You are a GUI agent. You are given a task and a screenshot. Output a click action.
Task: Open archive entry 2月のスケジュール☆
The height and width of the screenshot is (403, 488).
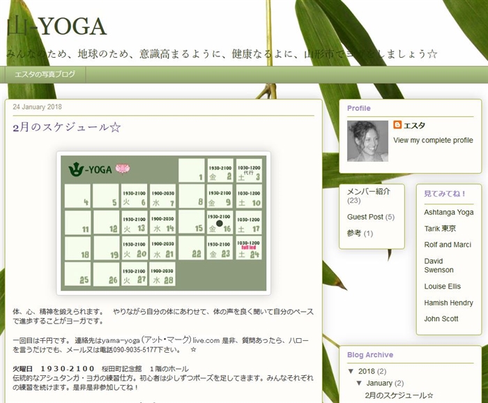tap(399, 395)
